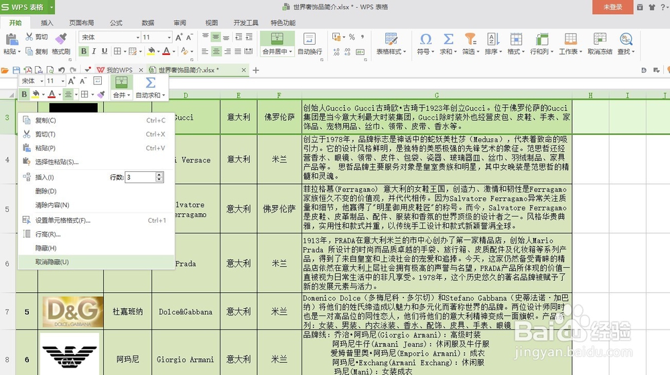Select the Format Painter (格式刷) brush
Screen dimensions: 670x375
tap(61, 38)
